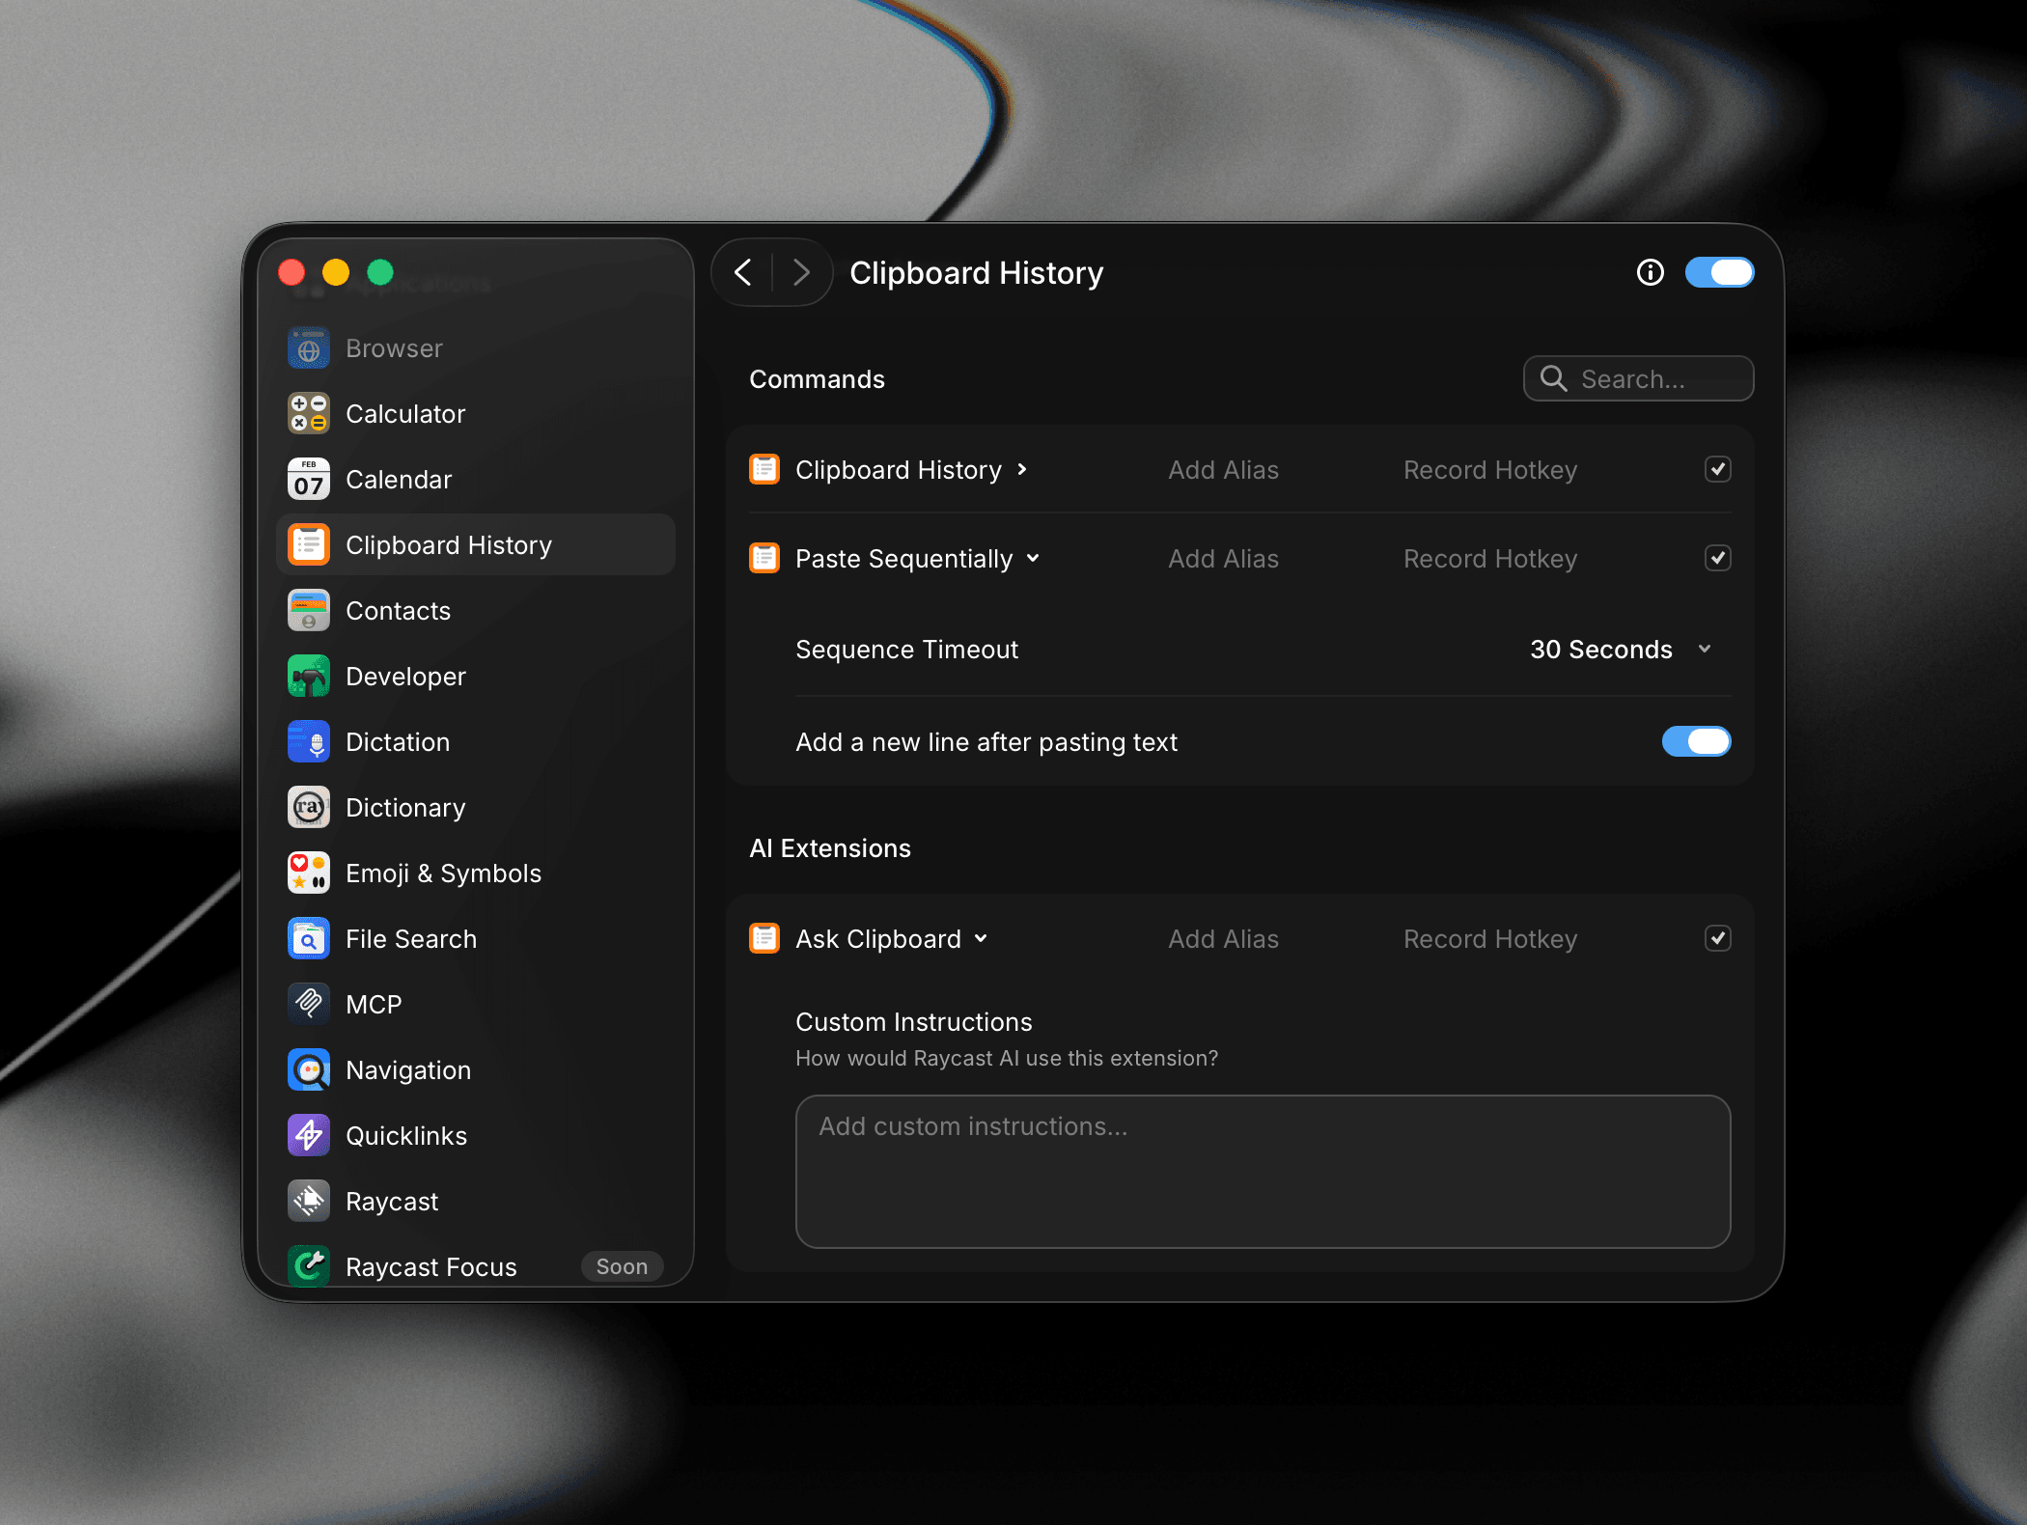The image size is (2027, 1525).
Task: Add Alias for Clipboard History command
Action: point(1223,470)
